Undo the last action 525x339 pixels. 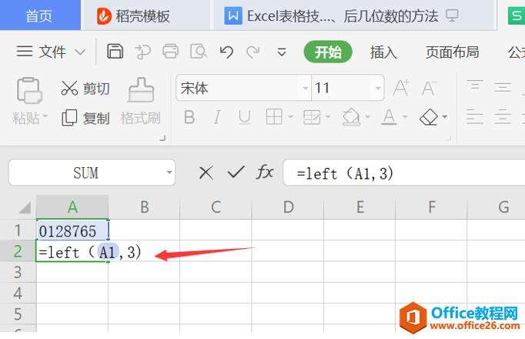pyautogui.click(x=226, y=52)
